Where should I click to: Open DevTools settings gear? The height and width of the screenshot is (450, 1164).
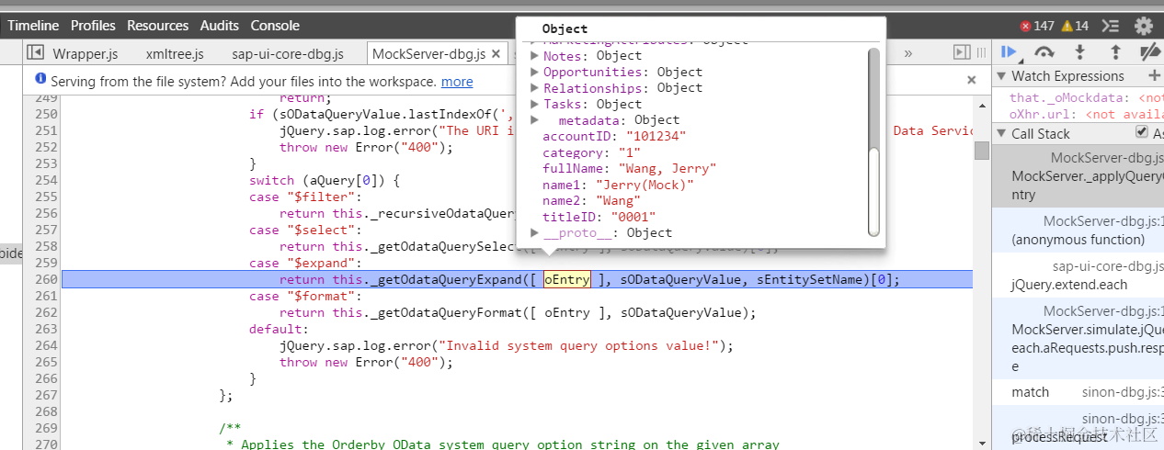(x=1144, y=26)
